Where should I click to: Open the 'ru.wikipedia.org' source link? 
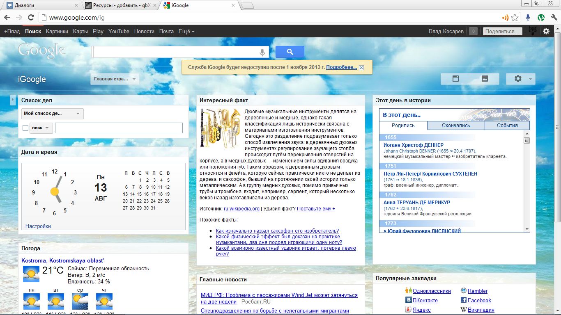(241, 209)
